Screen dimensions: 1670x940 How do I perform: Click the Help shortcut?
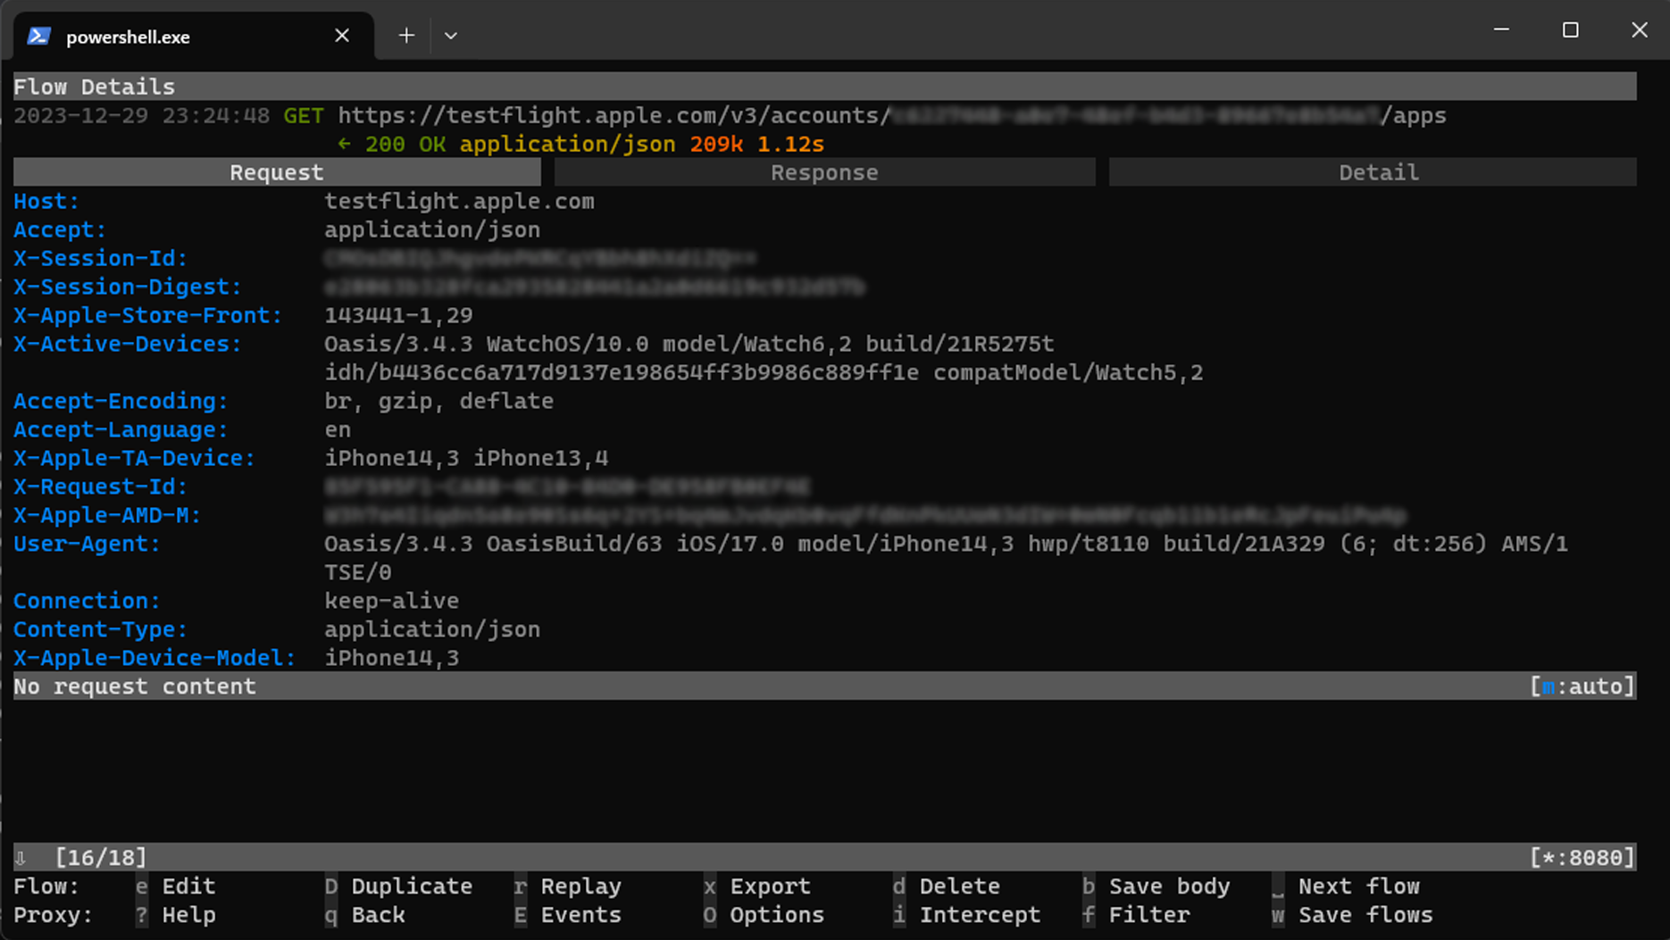click(175, 915)
